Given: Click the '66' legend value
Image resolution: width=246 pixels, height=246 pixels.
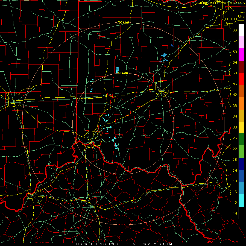Looking at the screenshot, I should [x=235, y=30].
